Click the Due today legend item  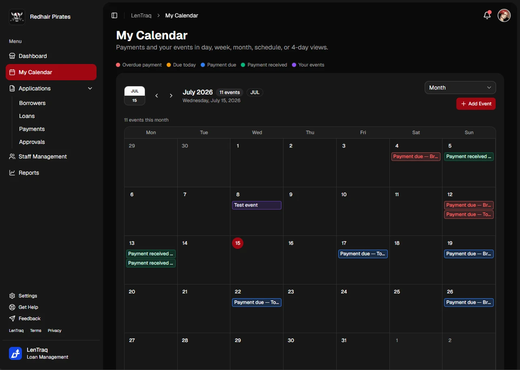tap(181, 65)
